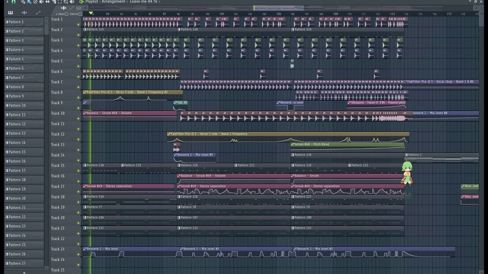Switch picker to the patterns tab
488x274 pixels.
click(x=10, y=13)
